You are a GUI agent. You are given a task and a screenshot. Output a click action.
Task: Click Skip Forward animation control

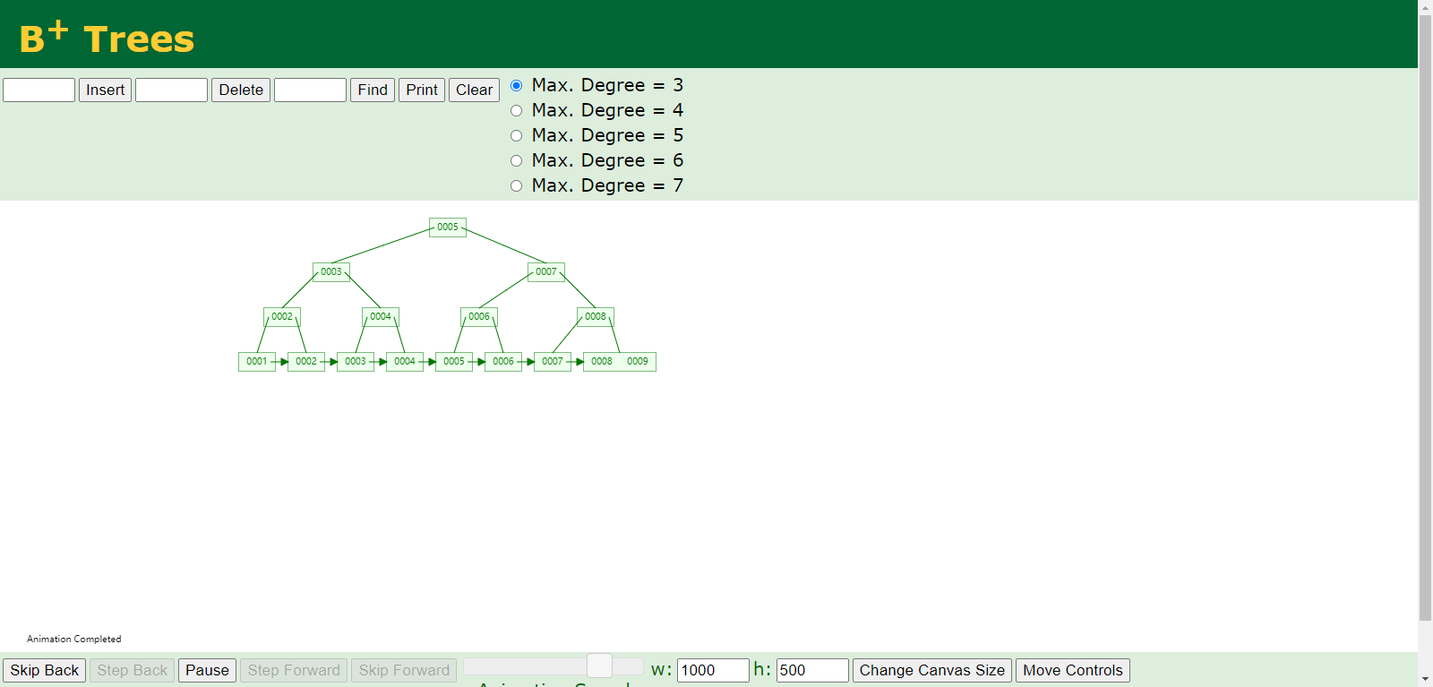(x=404, y=670)
